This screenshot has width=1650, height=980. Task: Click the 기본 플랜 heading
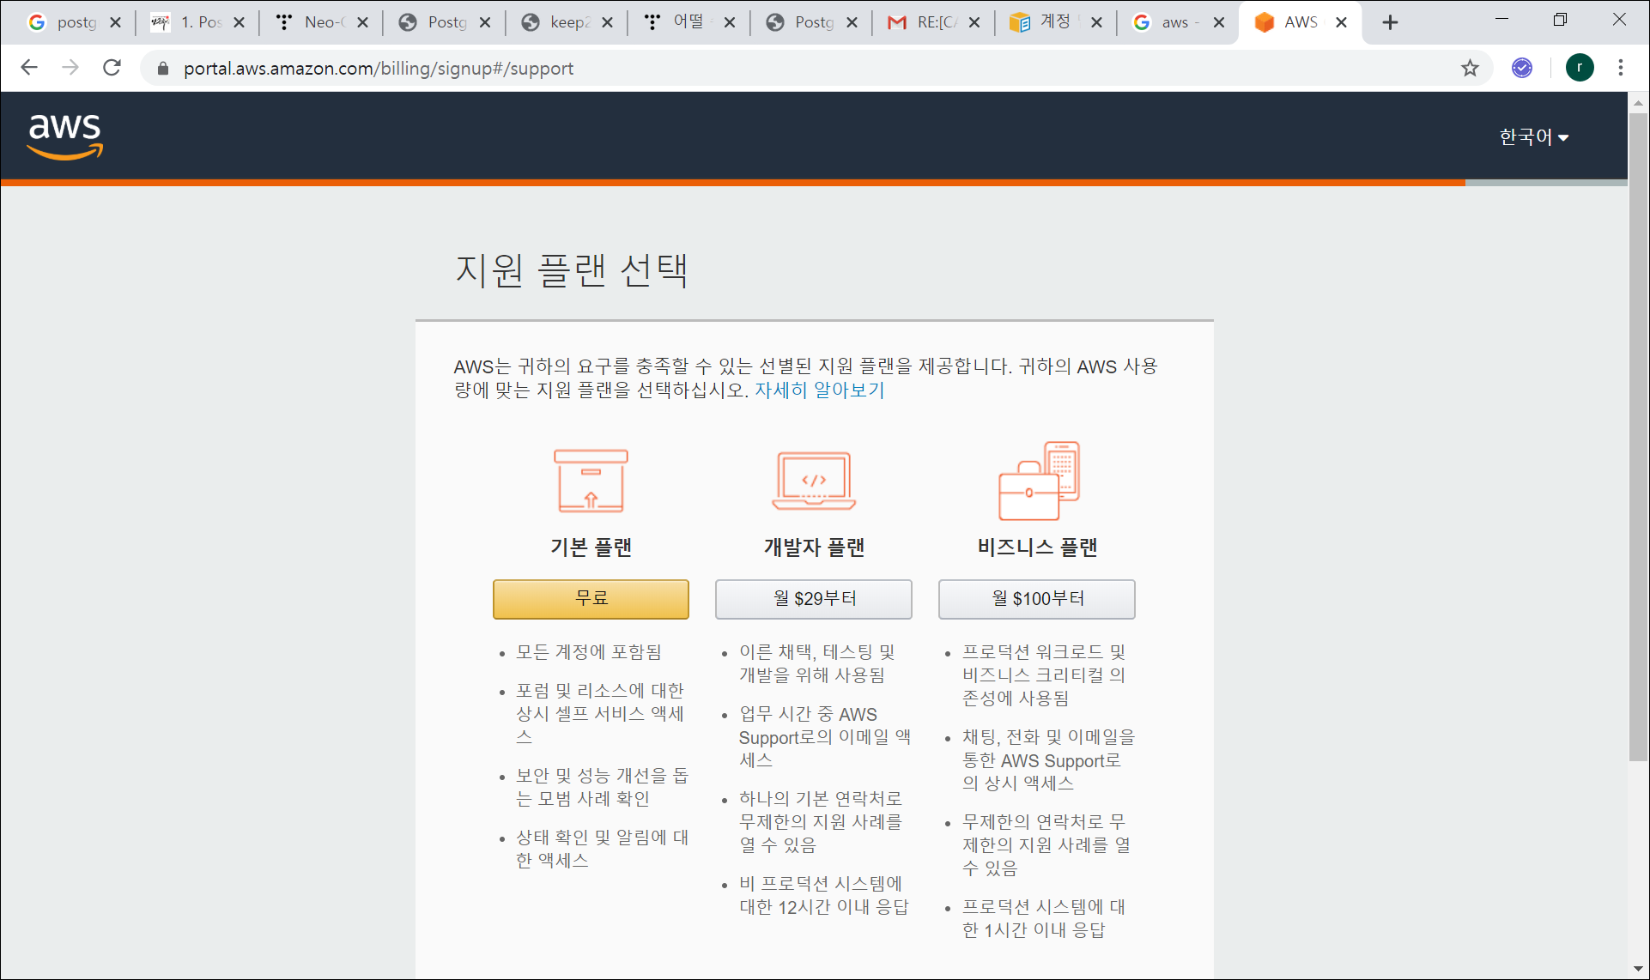pos(591,547)
